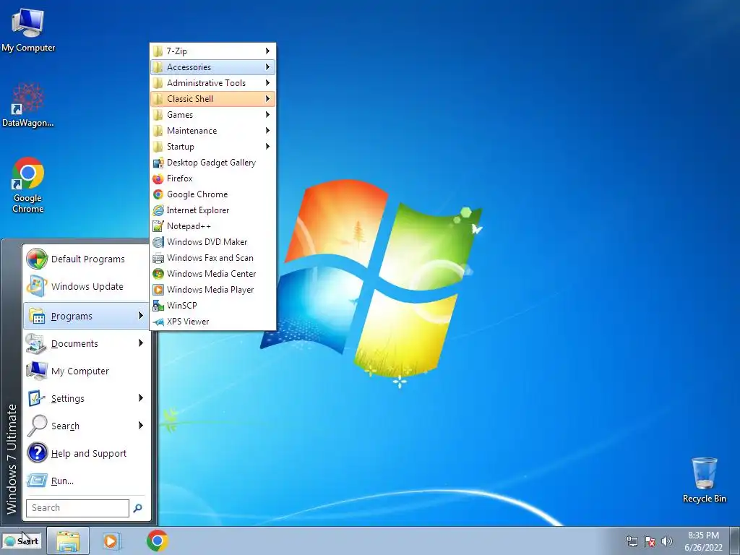Expand the 7-Zip submenu arrow

tap(267, 51)
